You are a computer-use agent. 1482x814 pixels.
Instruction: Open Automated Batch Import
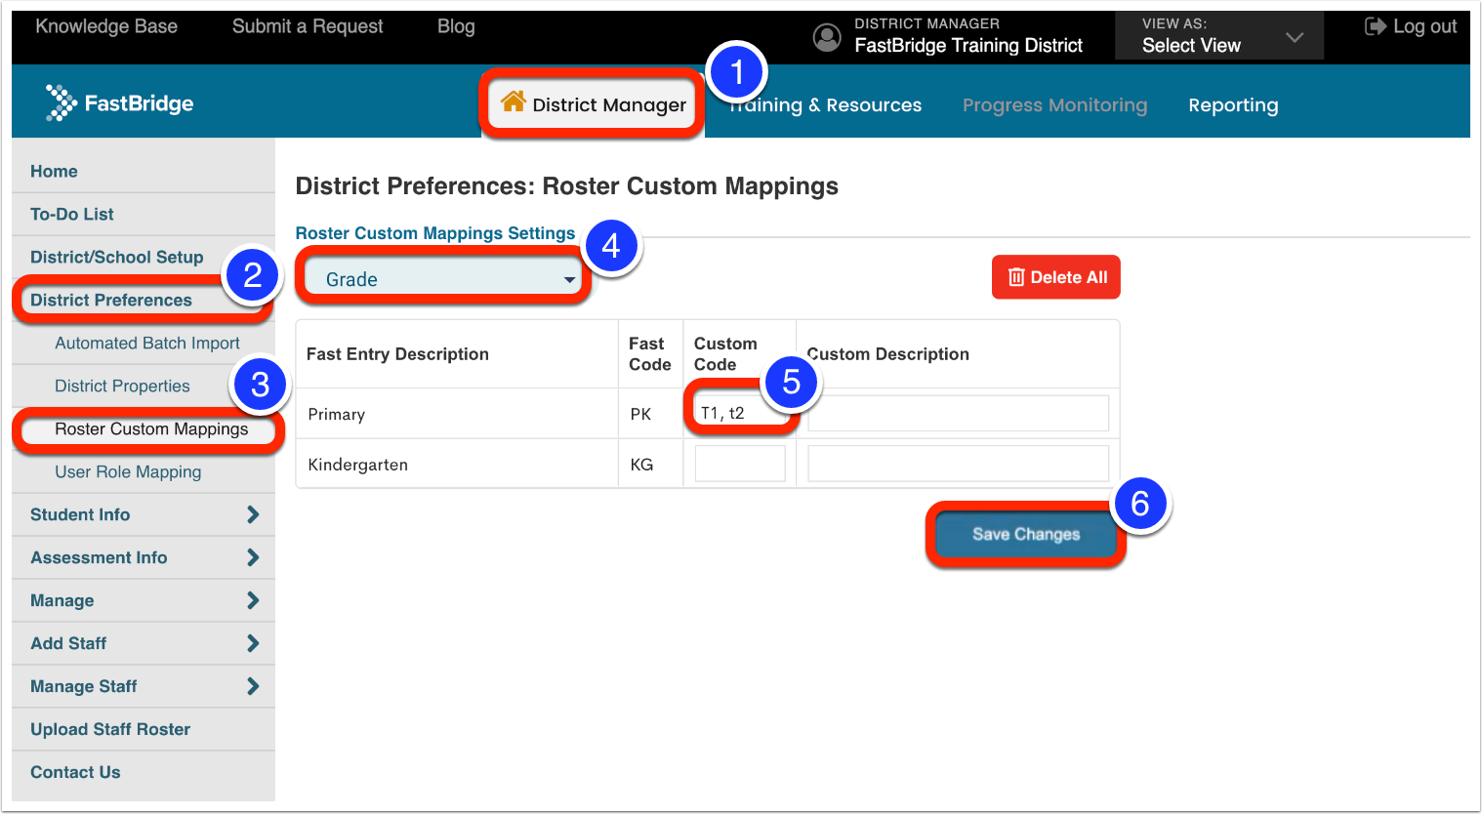pyautogui.click(x=147, y=343)
